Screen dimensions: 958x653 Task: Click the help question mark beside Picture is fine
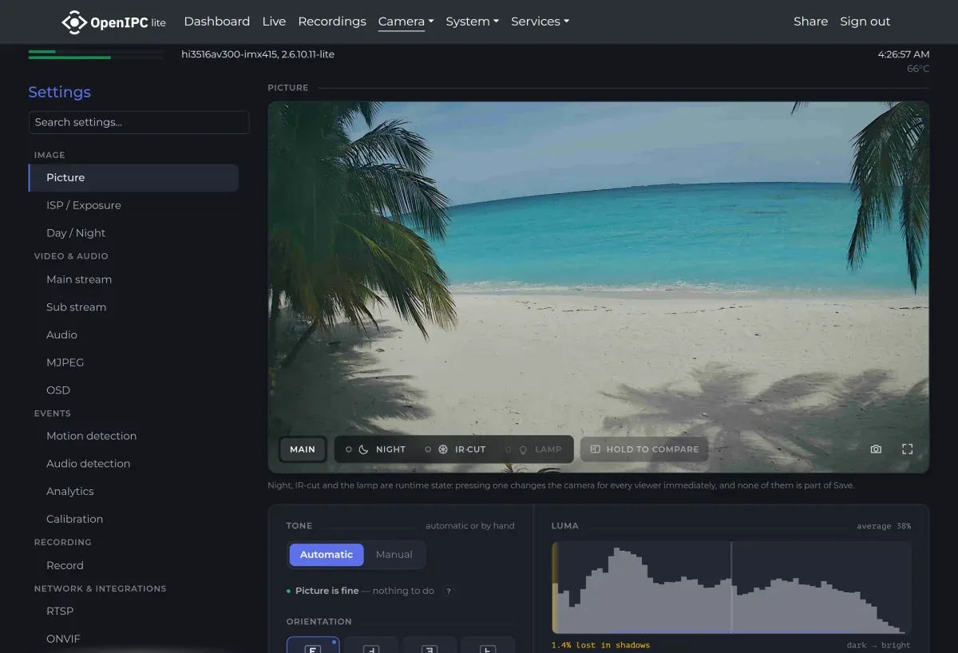pos(449,591)
